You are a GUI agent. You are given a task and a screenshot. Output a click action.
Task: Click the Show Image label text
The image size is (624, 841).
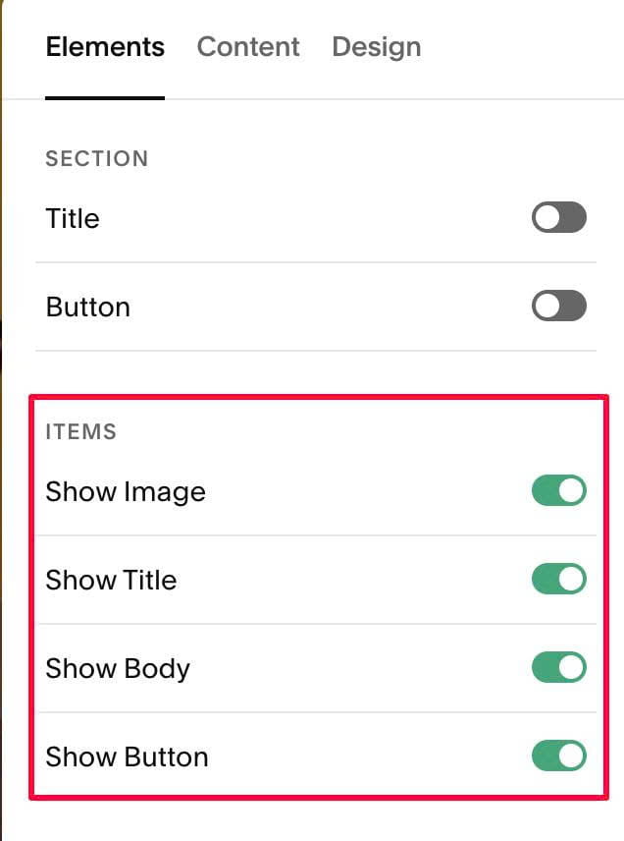coord(126,492)
